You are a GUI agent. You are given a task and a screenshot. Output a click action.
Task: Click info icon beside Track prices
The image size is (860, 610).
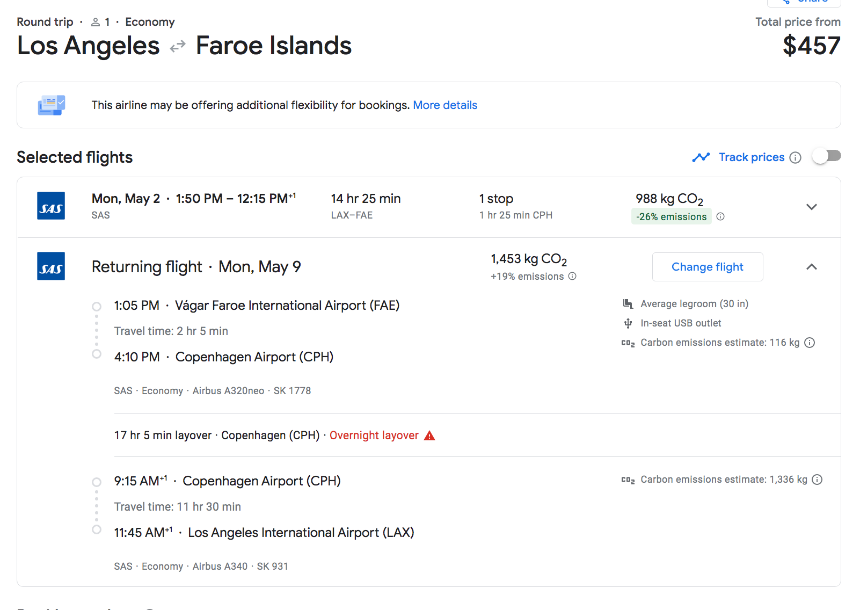click(x=796, y=157)
